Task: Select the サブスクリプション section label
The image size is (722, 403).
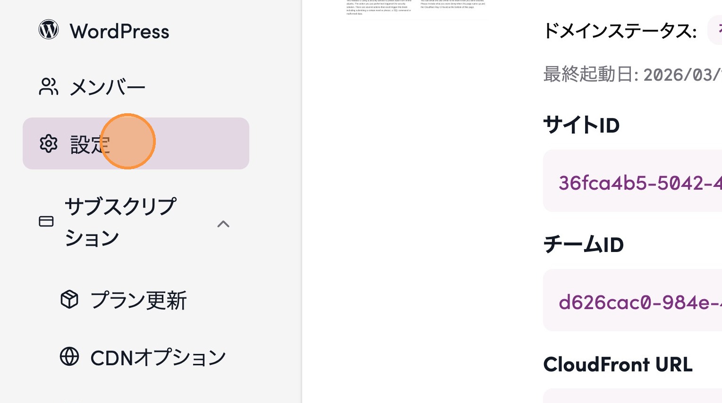Action: point(120,222)
